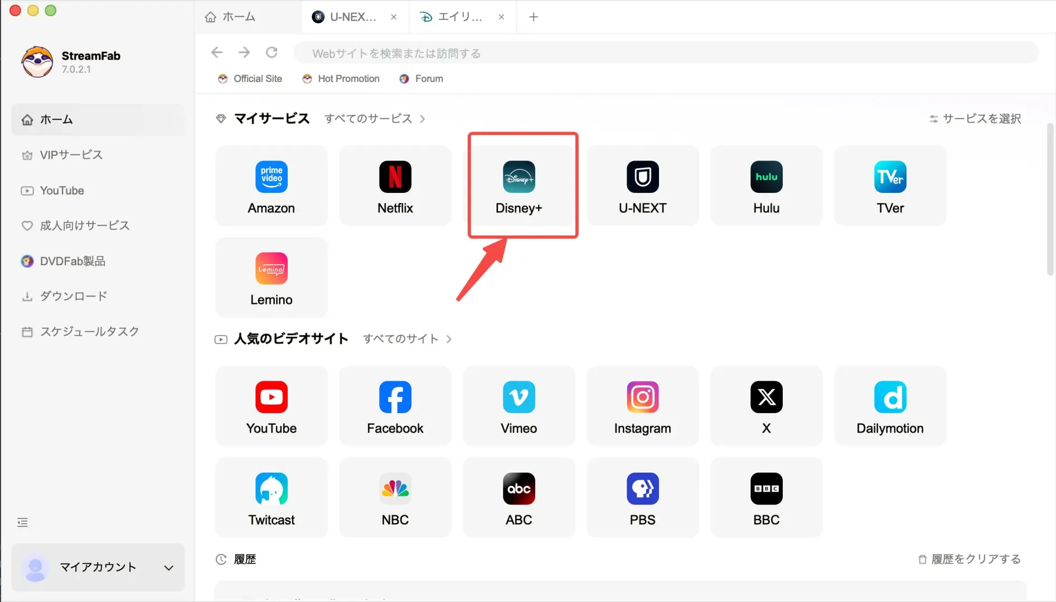The height and width of the screenshot is (602, 1056).
Task: Click the マイサービス heading
Action: point(272,119)
